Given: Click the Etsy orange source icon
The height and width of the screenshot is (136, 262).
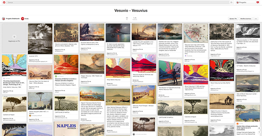Looking at the screenshot, I should [237, 124].
